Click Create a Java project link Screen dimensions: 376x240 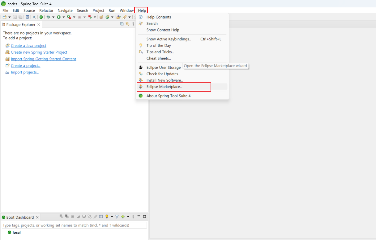pyautogui.click(x=28, y=46)
